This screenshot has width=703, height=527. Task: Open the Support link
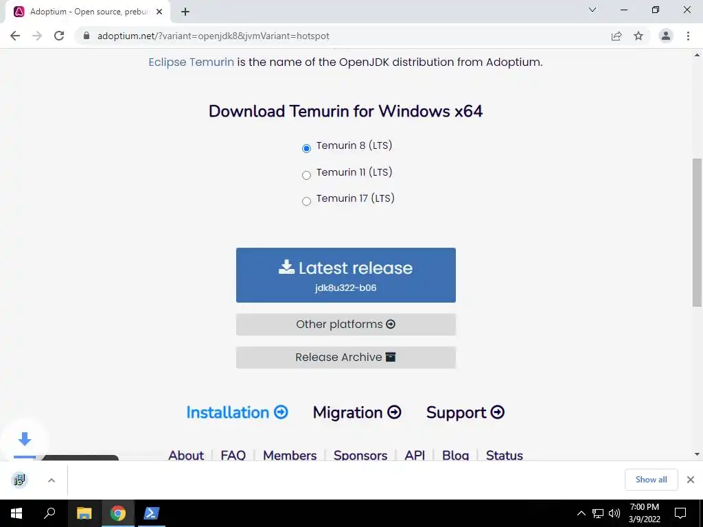pyautogui.click(x=465, y=412)
